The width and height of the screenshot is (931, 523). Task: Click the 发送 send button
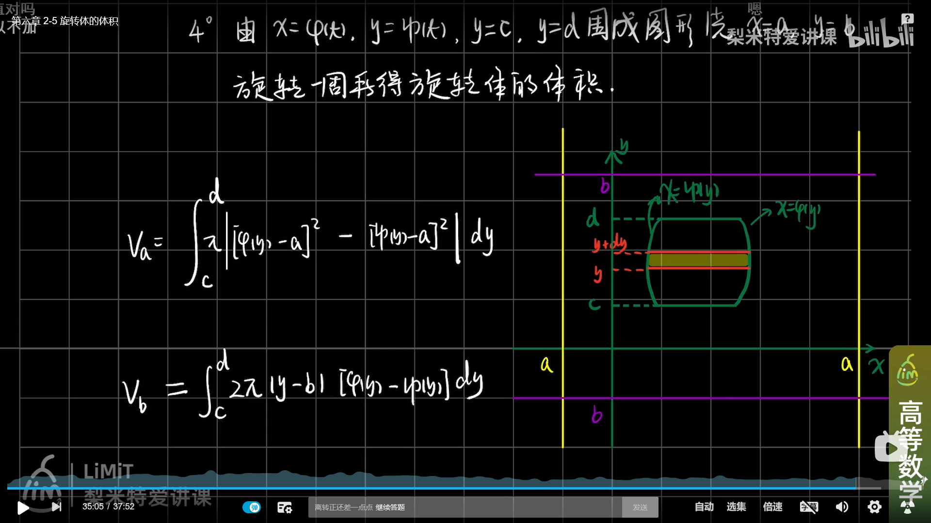coord(640,507)
